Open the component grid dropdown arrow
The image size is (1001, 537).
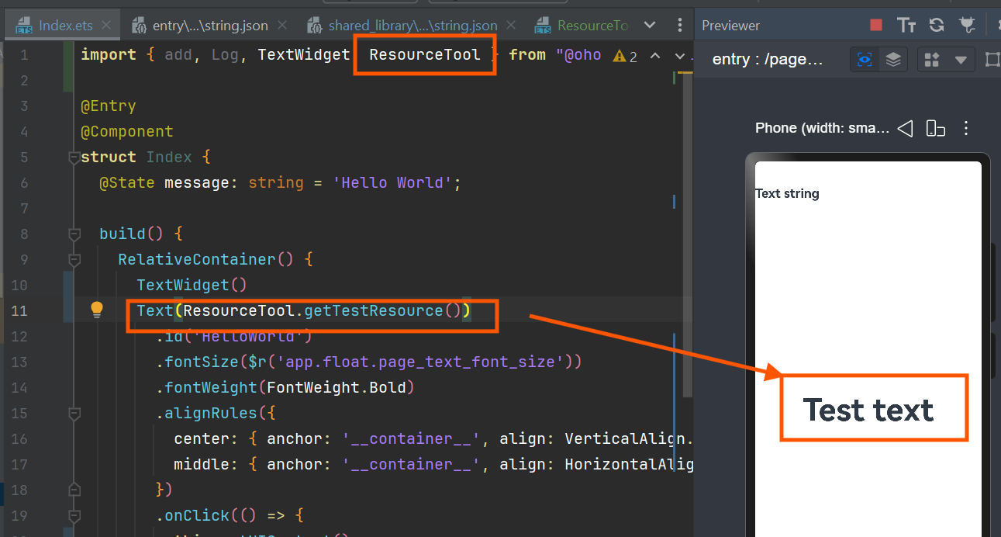tap(961, 60)
